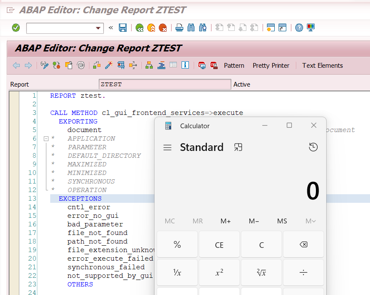The width and height of the screenshot is (370, 295).
Task: Click the Set/Delete Session Breakpoint icon
Action: point(202,65)
